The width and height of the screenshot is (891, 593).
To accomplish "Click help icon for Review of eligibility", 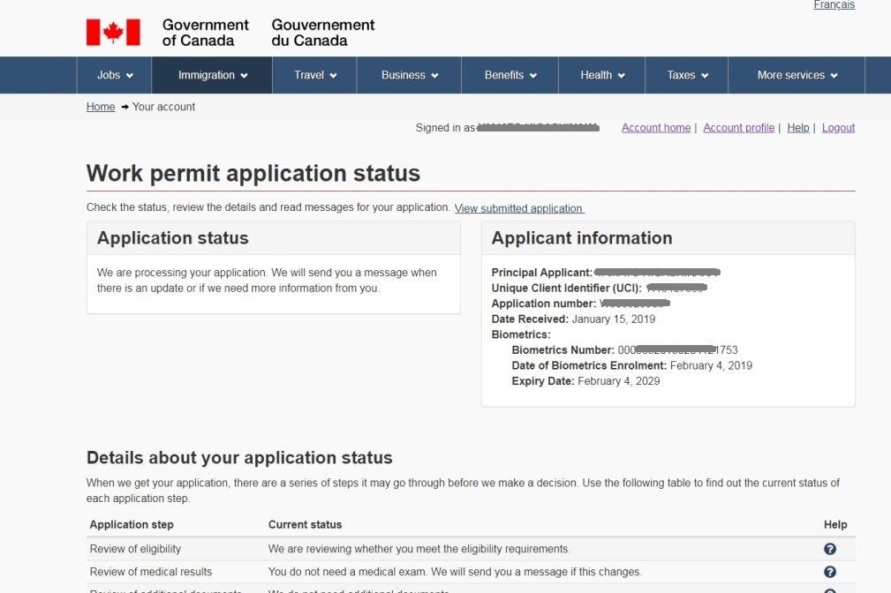I will click(829, 549).
